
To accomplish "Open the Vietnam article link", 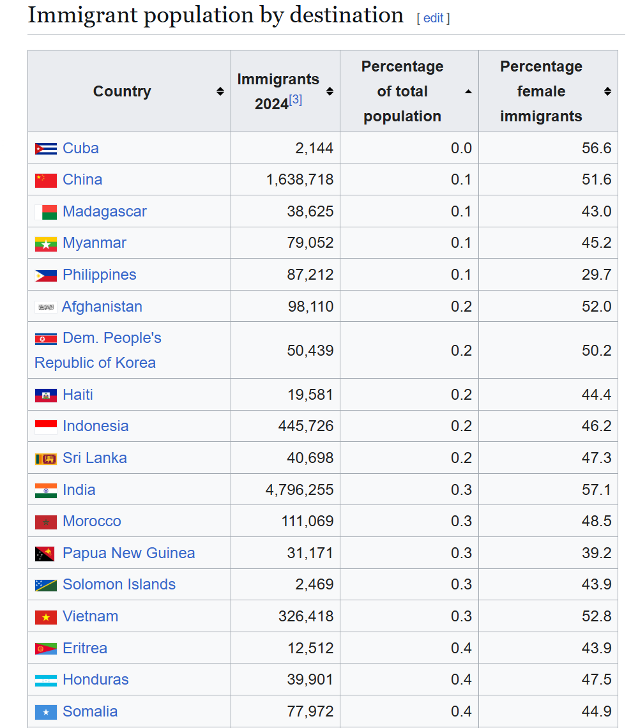I will click(x=91, y=617).
